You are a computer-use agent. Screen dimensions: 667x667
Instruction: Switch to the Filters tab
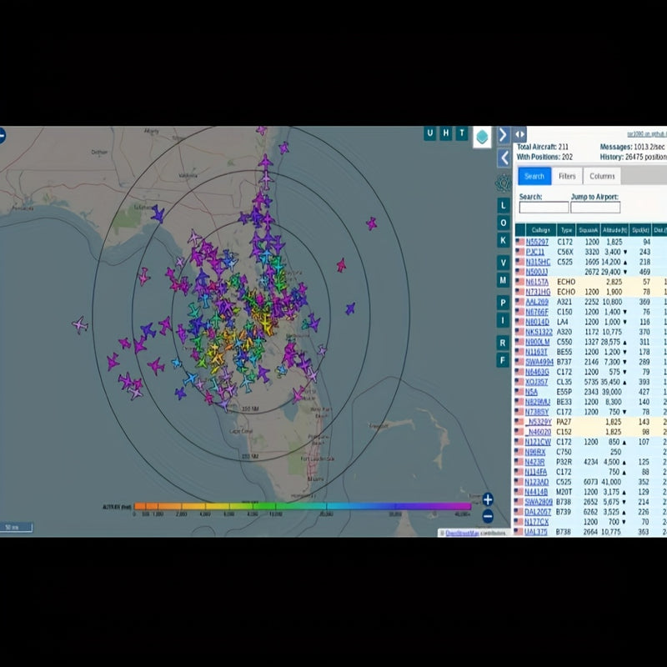567,176
